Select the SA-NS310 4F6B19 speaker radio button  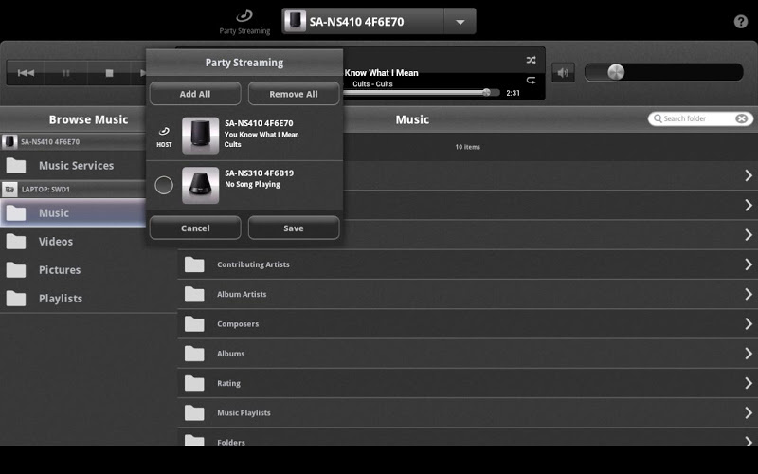[x=164, y=185]
